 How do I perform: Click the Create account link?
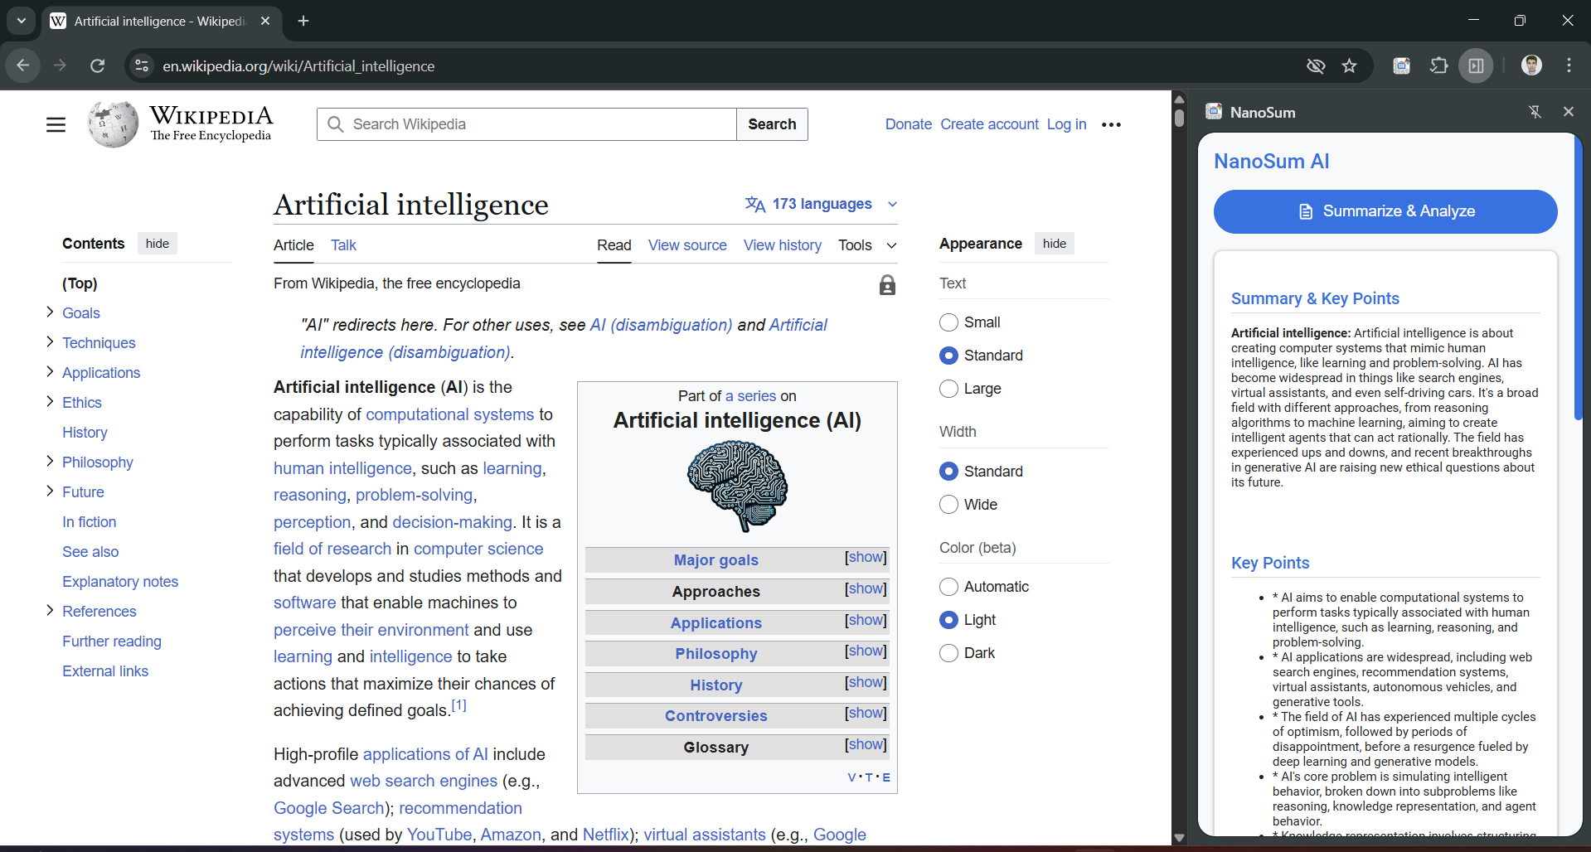point(989,124)
